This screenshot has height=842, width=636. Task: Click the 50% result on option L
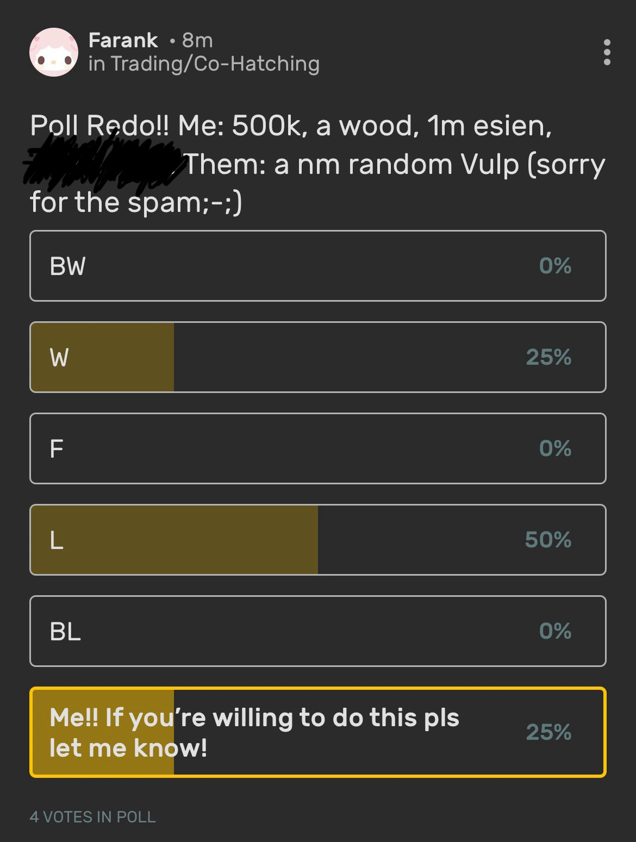pos(548,540)
